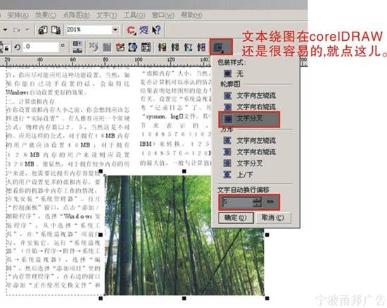Toggle the lock ratio padlock icon
Screen dimensions: 387x308
click(7, 47)
